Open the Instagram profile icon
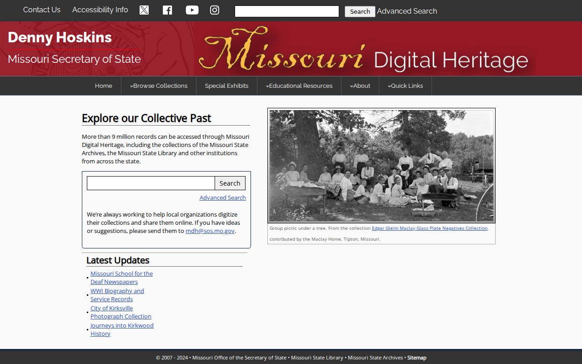 (x=215, y=10)
